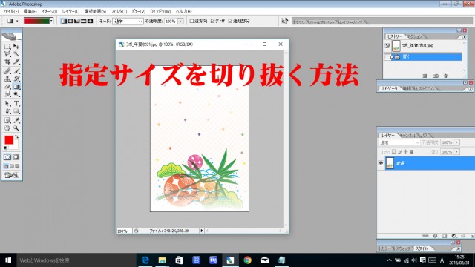Open document status bar popup arrow

[201, 231]
